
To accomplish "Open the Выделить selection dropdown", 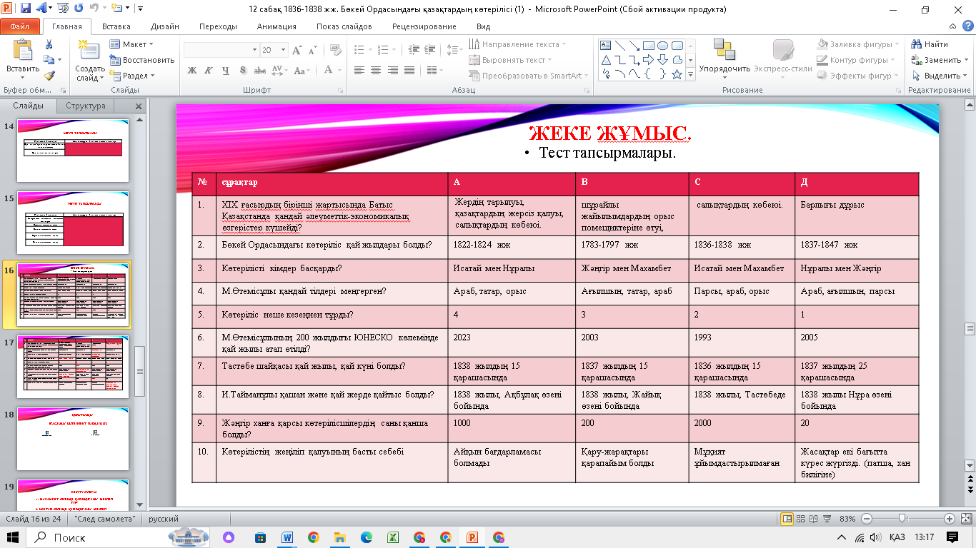I will pos(940,76).
